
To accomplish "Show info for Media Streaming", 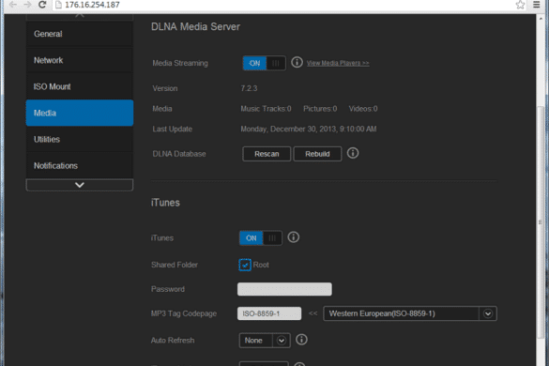I will click(x=297, y=62).
